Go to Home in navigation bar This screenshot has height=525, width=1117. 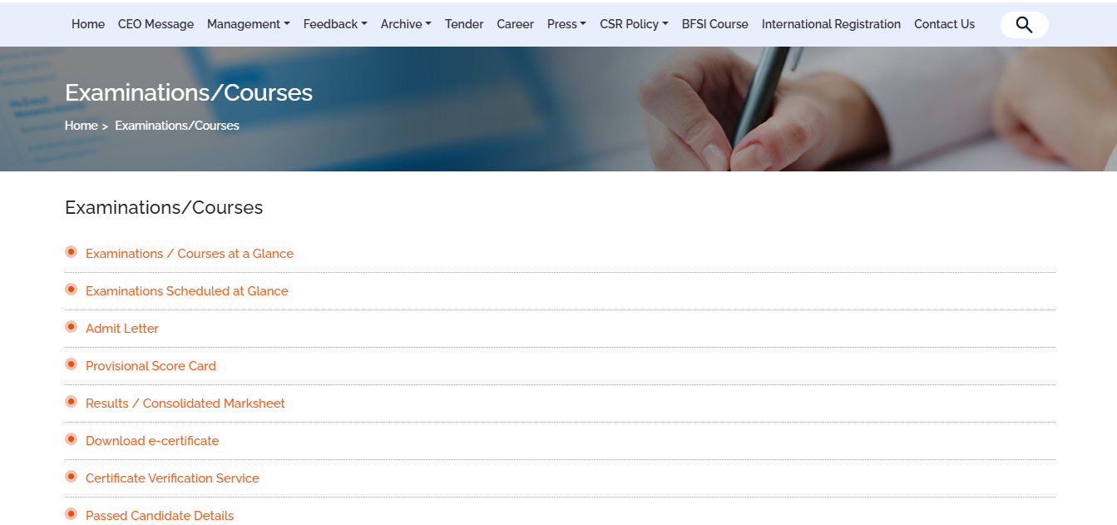pyautogui.click(x=88, y=24)
